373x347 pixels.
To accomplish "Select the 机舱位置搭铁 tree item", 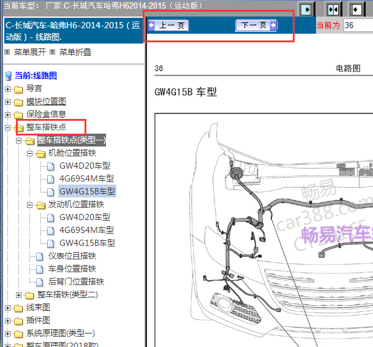I will [x=72, y=153].
